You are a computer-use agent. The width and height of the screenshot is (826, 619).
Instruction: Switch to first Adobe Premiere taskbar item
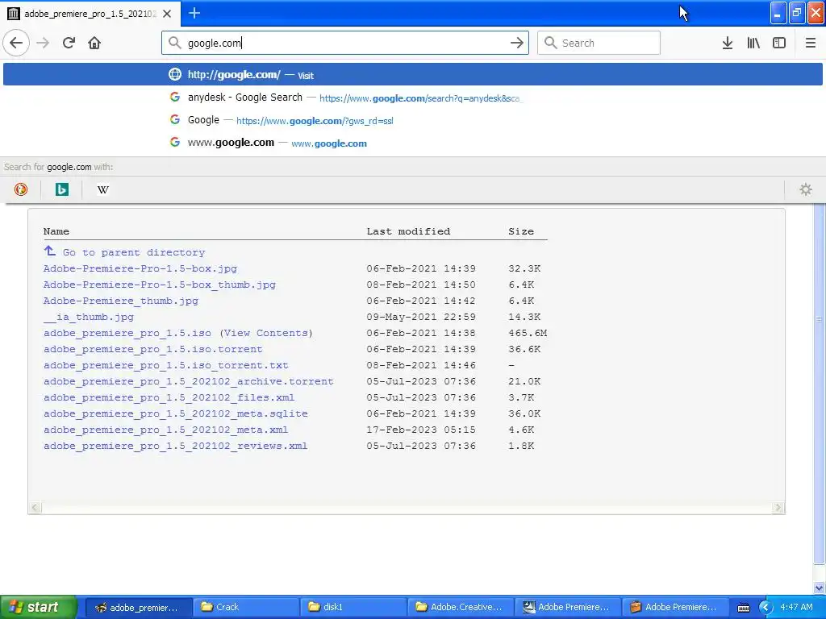(x=568, y=607)
